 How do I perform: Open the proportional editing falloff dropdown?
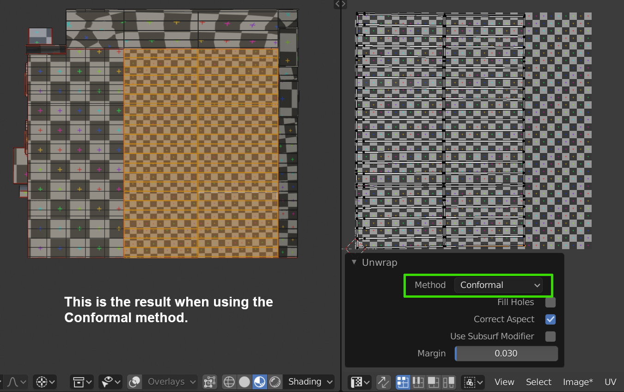tap(17, 382)
